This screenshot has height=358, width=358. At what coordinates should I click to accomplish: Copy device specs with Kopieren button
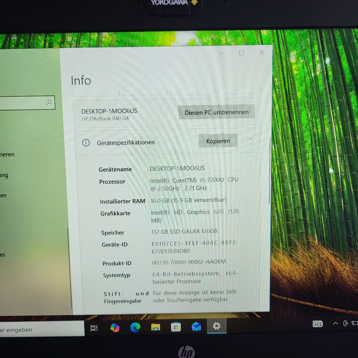pos(218,141)
